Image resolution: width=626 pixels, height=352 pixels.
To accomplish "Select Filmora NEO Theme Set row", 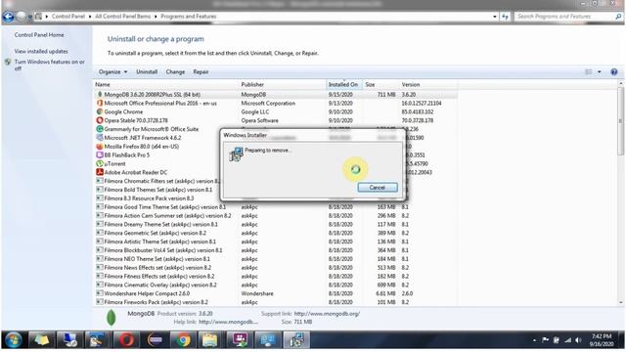I will click(276, 259).
